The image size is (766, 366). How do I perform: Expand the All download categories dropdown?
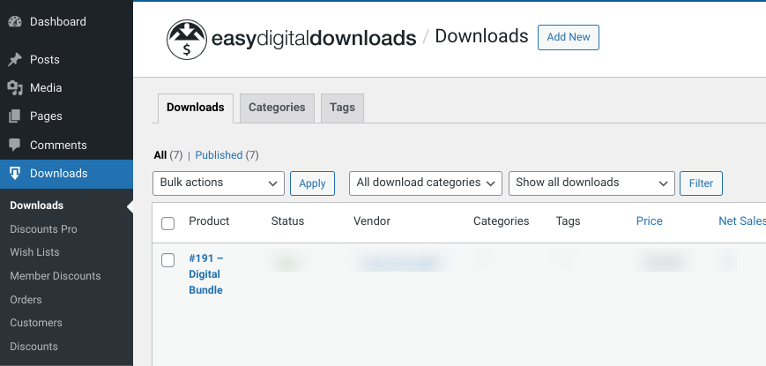click(426, 183)
